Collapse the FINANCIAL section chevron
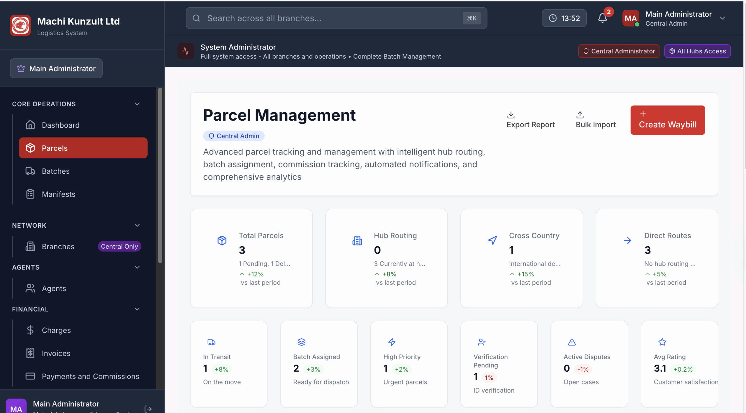This screenshot has height=413, width=746. pyautogui.click(x=137, y=309)
